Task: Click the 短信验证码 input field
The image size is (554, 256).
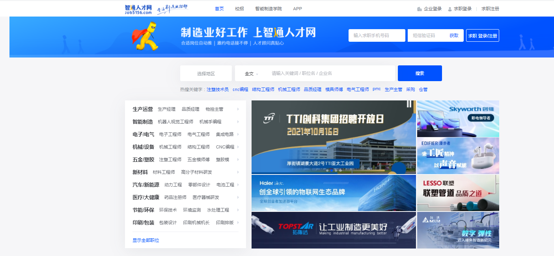Action: 427,35
